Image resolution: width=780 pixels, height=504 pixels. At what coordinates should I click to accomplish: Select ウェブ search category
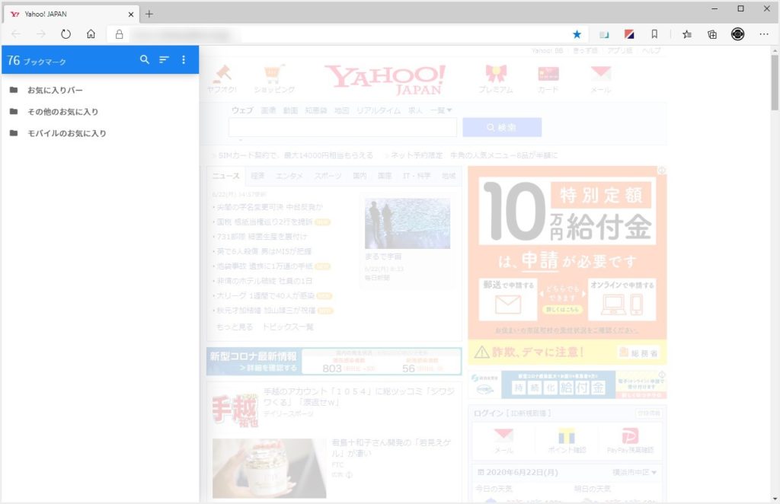click(x=242, y=110)
